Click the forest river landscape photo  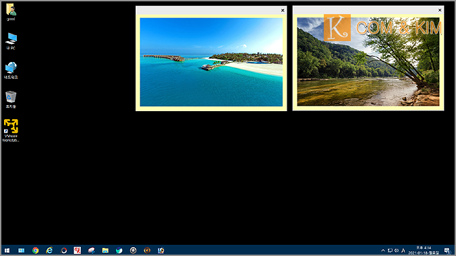point(368,61)
